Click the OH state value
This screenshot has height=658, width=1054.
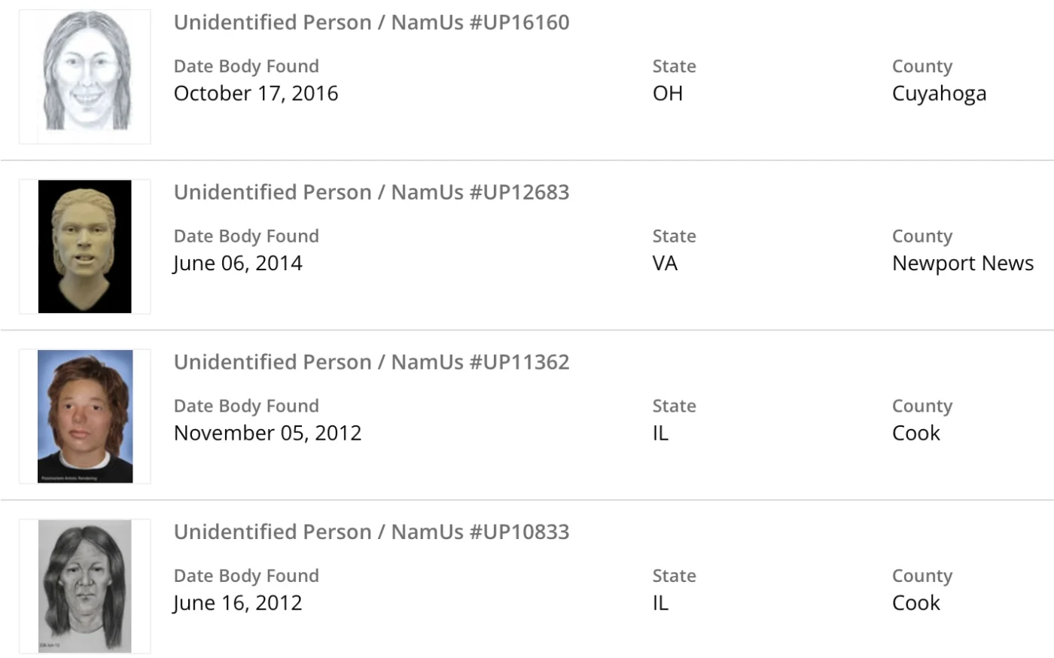pos(668,93)
